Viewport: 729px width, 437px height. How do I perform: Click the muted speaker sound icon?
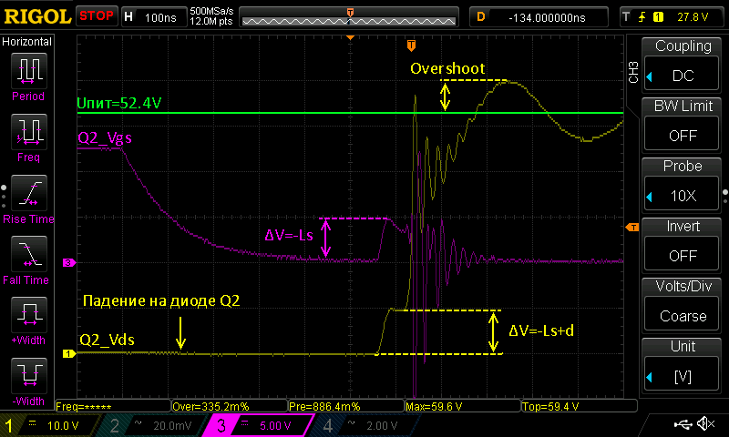click(x=705, y=423)
